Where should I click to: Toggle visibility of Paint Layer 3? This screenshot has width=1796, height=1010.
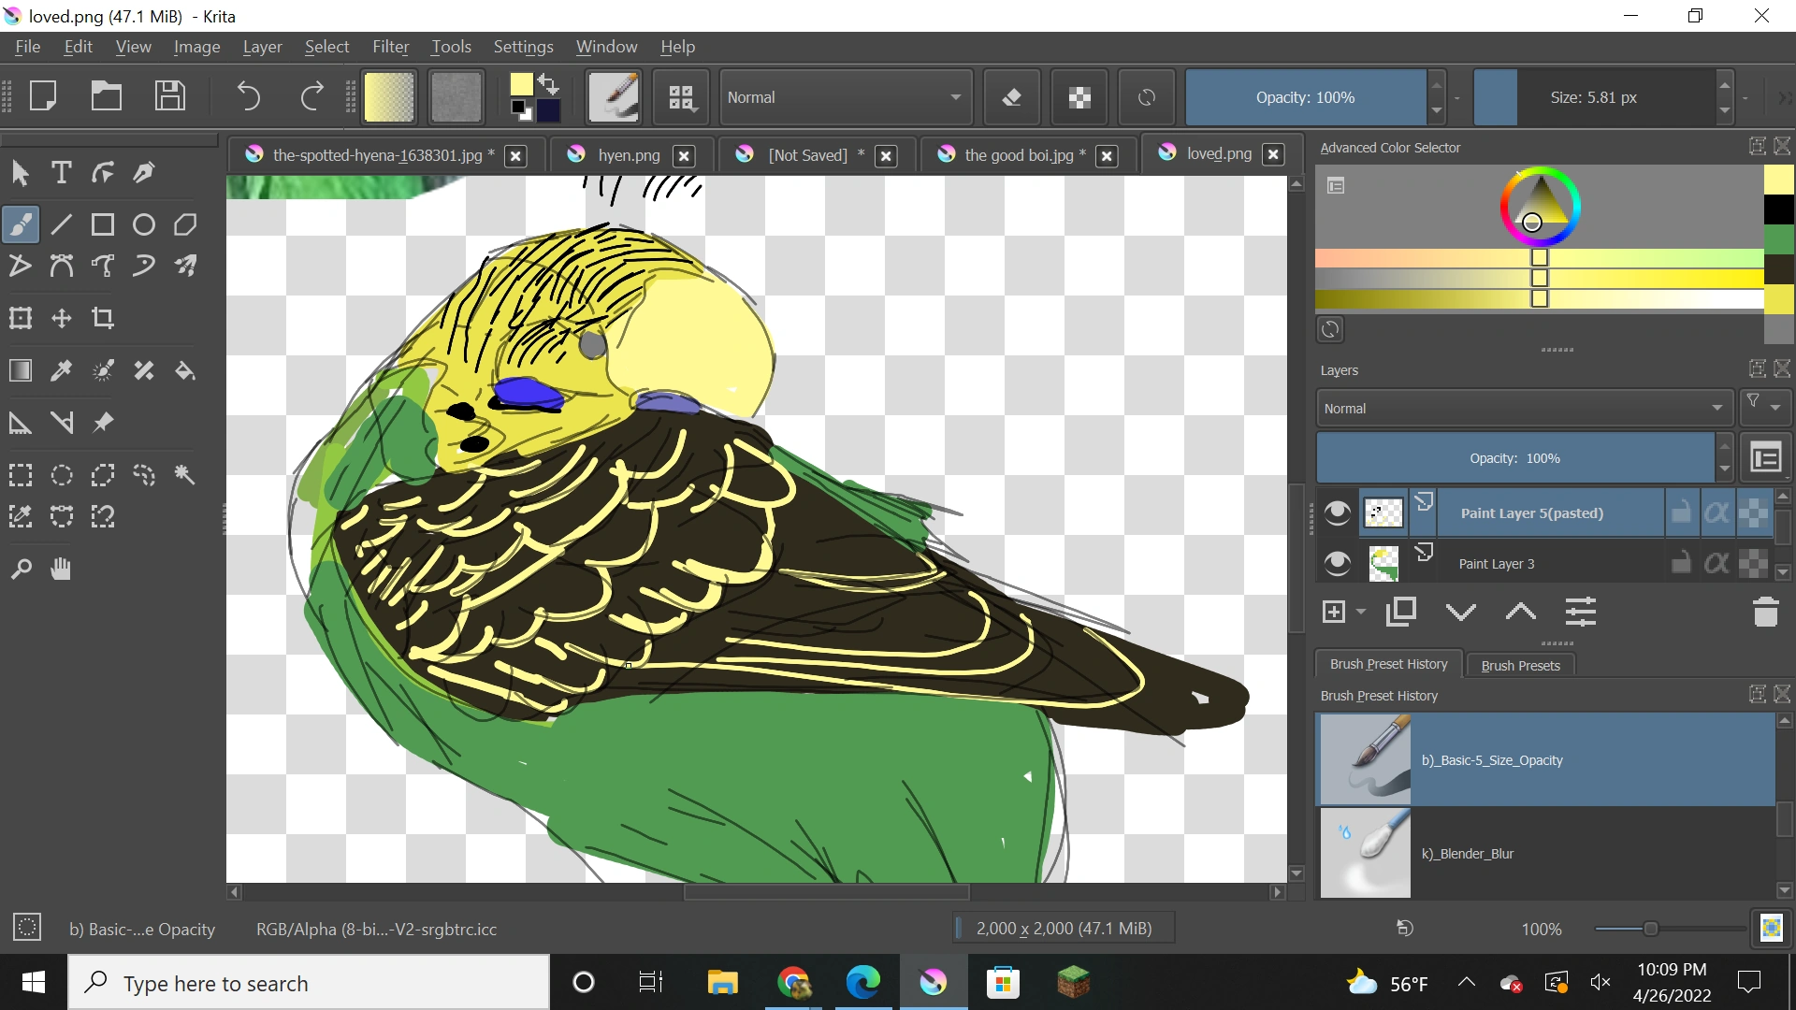[x=1337, y=562]
